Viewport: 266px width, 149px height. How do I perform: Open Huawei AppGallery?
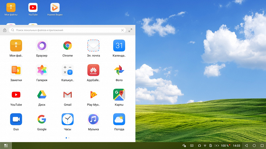coord(93,70)
